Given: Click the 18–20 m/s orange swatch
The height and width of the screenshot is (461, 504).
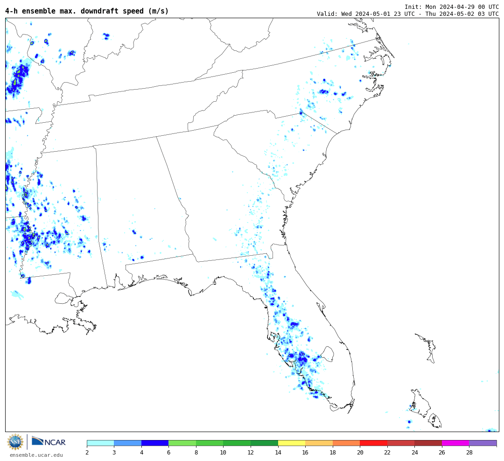Looking at the screenshot, I should 346,443.
